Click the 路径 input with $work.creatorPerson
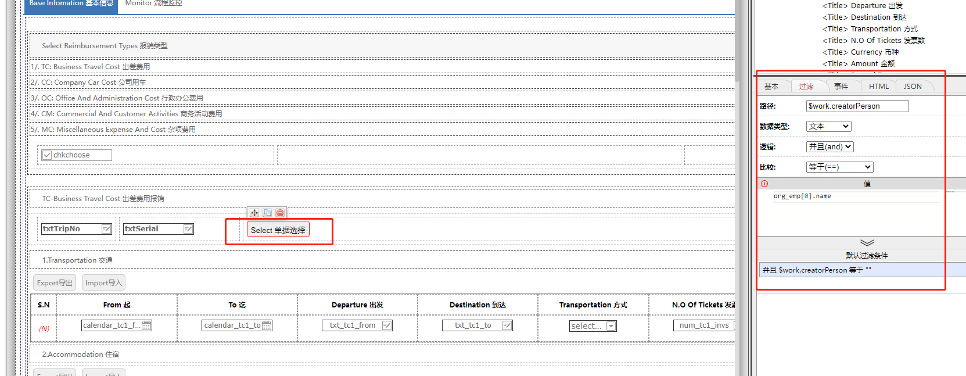The height and width of the screenshot is (376, 966). point(857,106)
